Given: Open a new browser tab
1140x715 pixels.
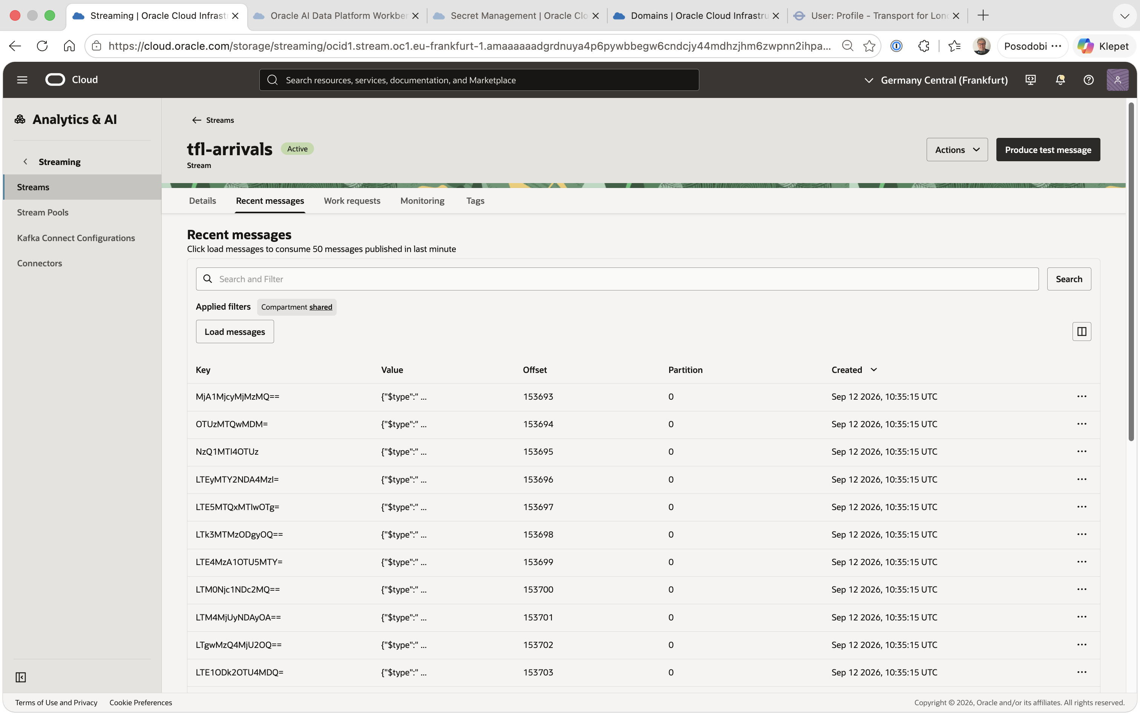Looking at the screenshot, I should (982, 15).
